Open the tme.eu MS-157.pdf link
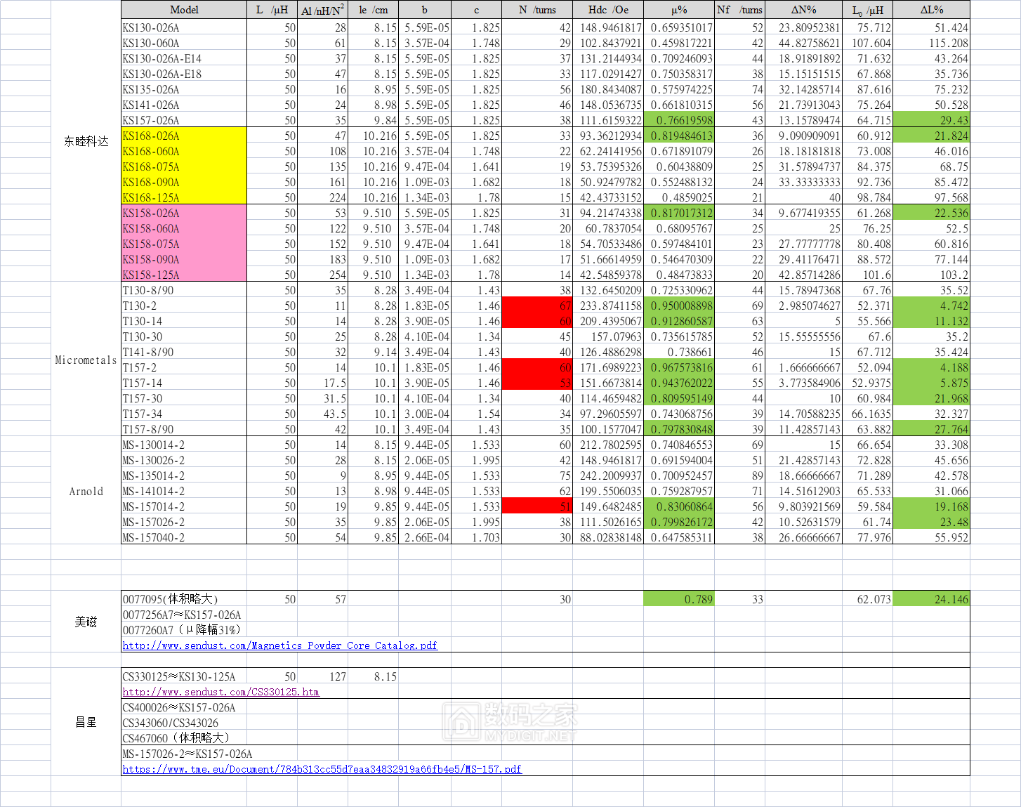1021x807 pixels. click(322, 769)
